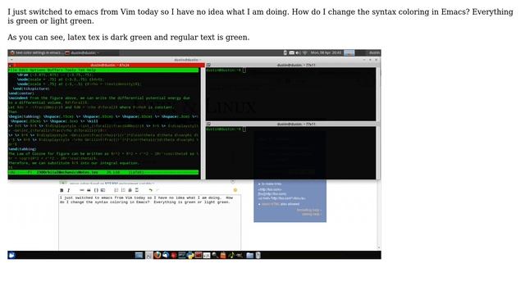Insert a hyperlink with the editor toolbar icon

[82, 190]
